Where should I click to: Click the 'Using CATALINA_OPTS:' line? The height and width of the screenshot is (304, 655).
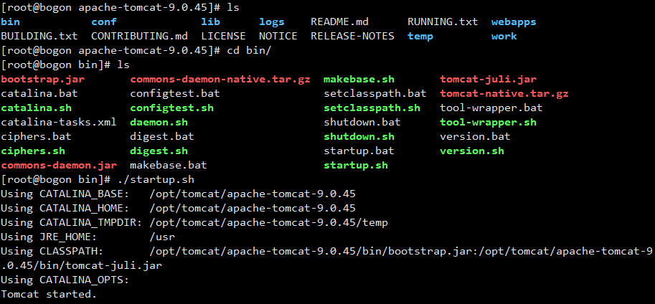point(65,280)
